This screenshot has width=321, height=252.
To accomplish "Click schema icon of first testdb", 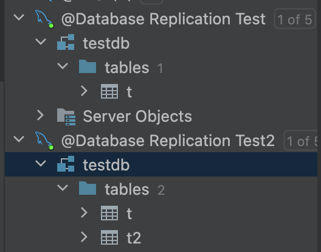I will [66, 43].
